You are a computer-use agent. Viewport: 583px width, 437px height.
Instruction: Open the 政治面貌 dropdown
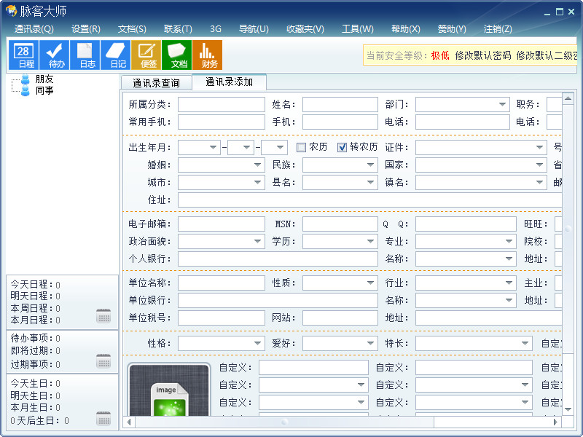257,241
